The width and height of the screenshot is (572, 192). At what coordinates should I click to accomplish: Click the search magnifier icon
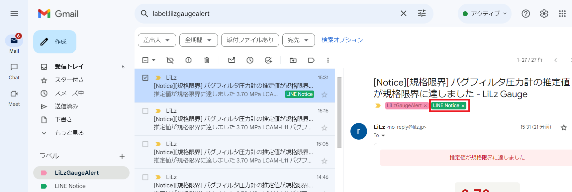144,14
